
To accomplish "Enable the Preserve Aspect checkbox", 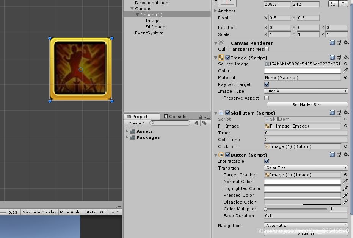I will (x=267, y=98).
